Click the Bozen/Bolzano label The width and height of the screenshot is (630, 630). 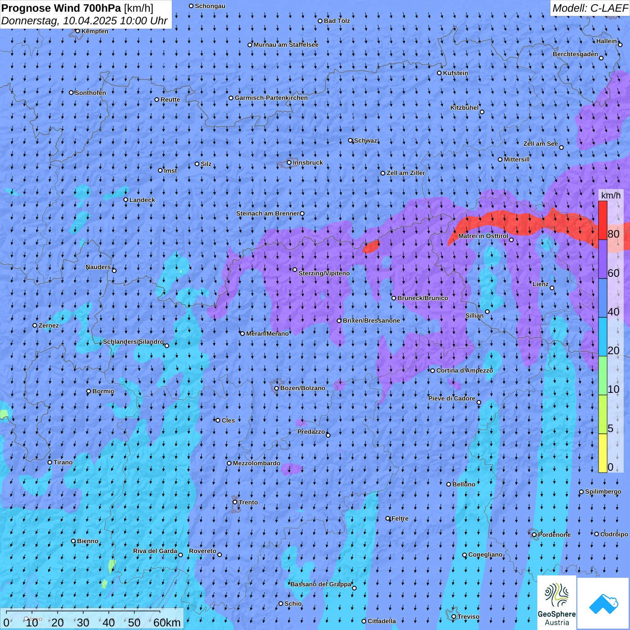click(302, 388)
